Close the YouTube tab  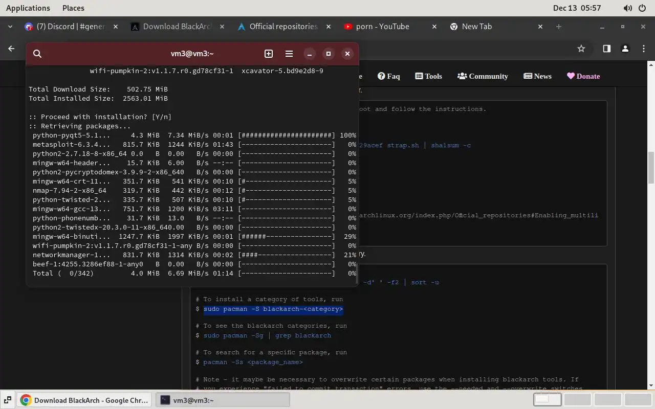point(434,27)
